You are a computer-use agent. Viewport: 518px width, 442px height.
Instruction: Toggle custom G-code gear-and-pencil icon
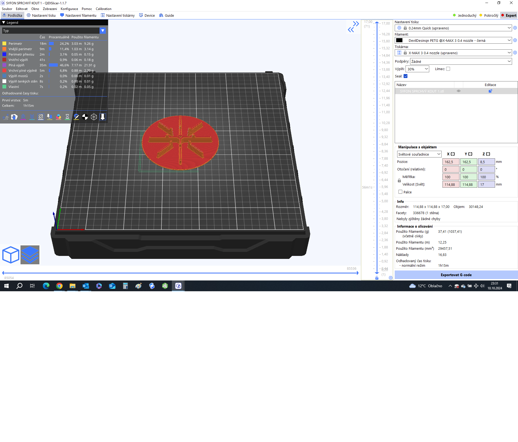[x=76, y=117]
